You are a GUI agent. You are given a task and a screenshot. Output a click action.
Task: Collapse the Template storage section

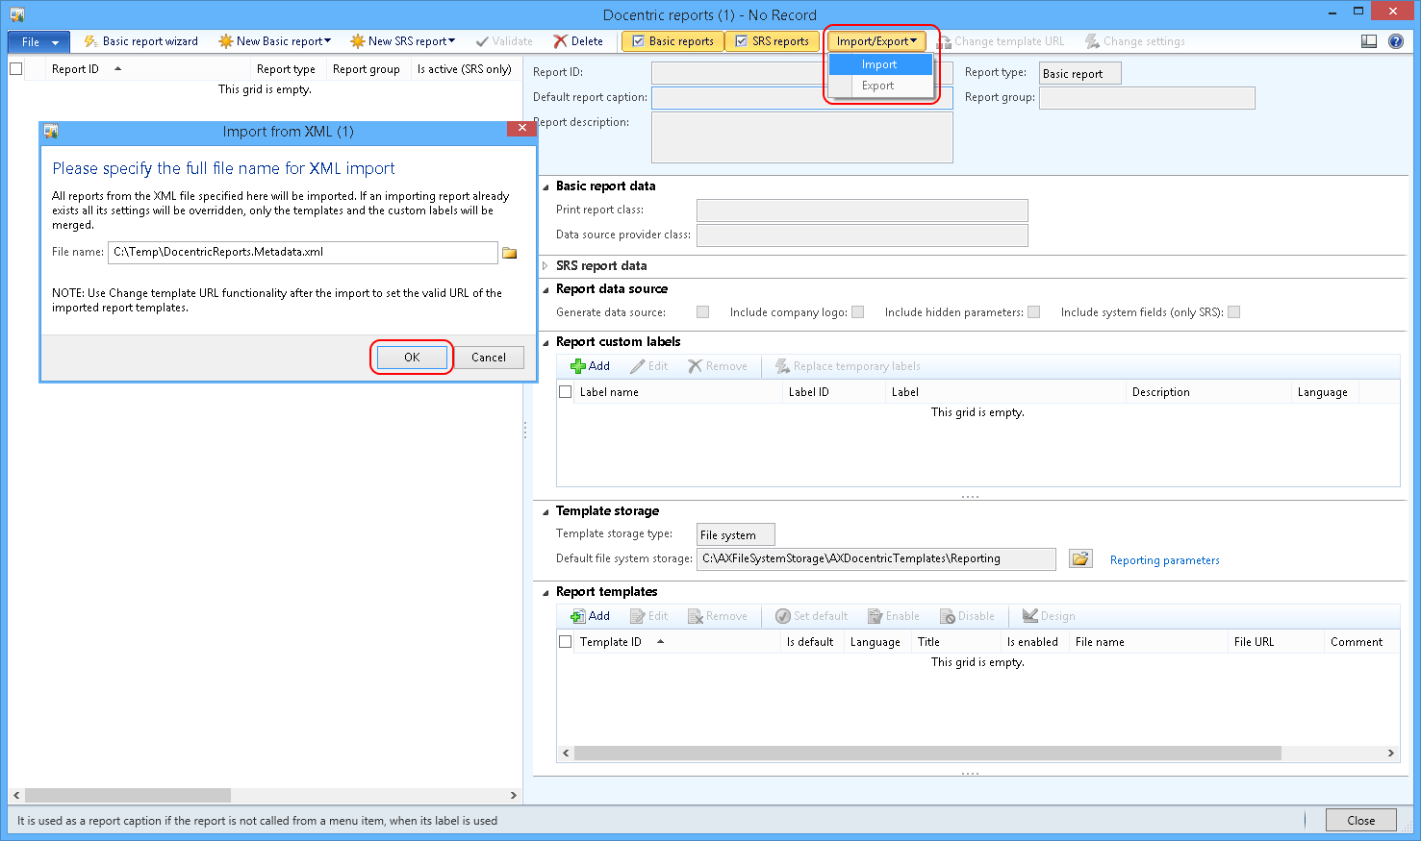pos(546,511)
